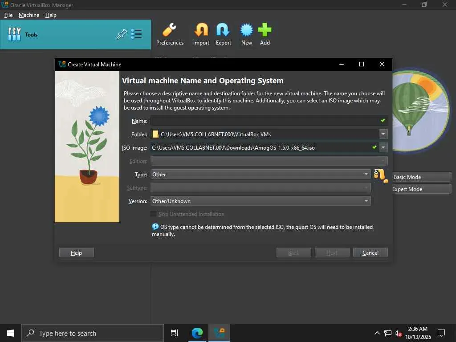This screenshot has width=456, height=342.
Task: Click the pin icon beside Tools
Action: [x=122, y=34]
